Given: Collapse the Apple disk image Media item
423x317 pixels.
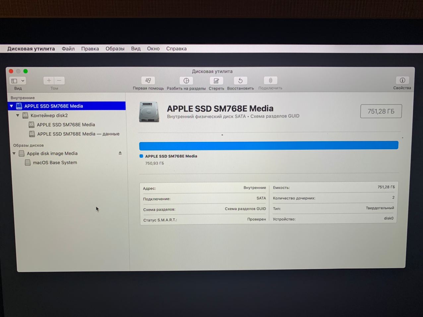Looking at the screenshot, I should coord(14,154).
